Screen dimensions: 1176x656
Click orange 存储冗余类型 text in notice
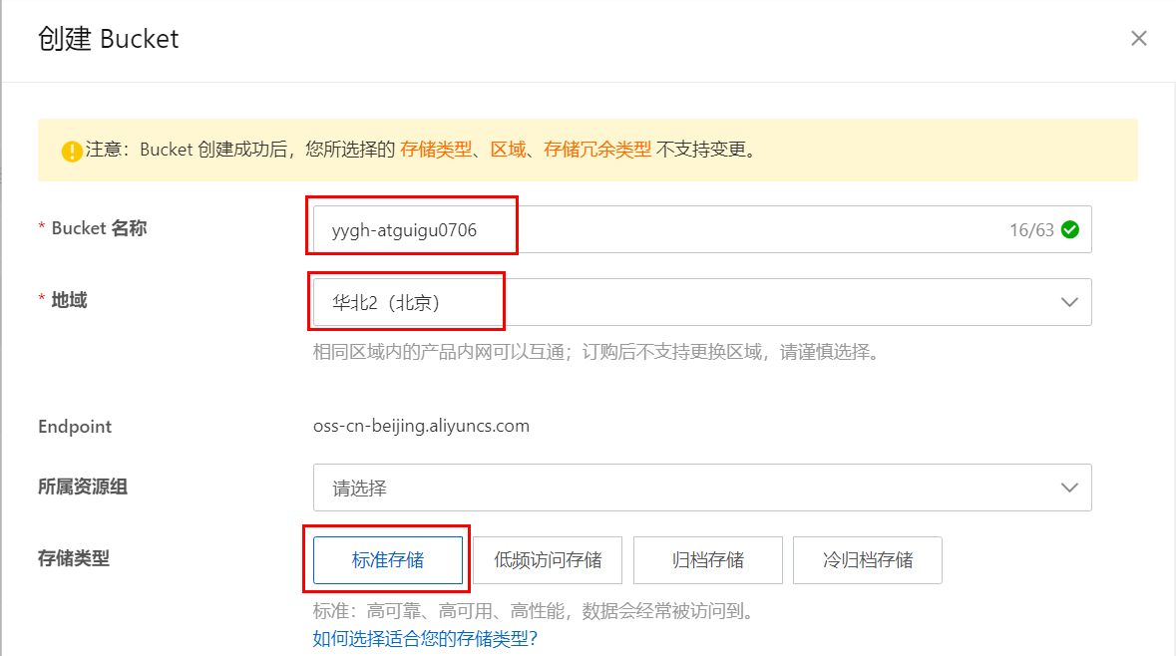pyautogui.click(x=597, y=150)
